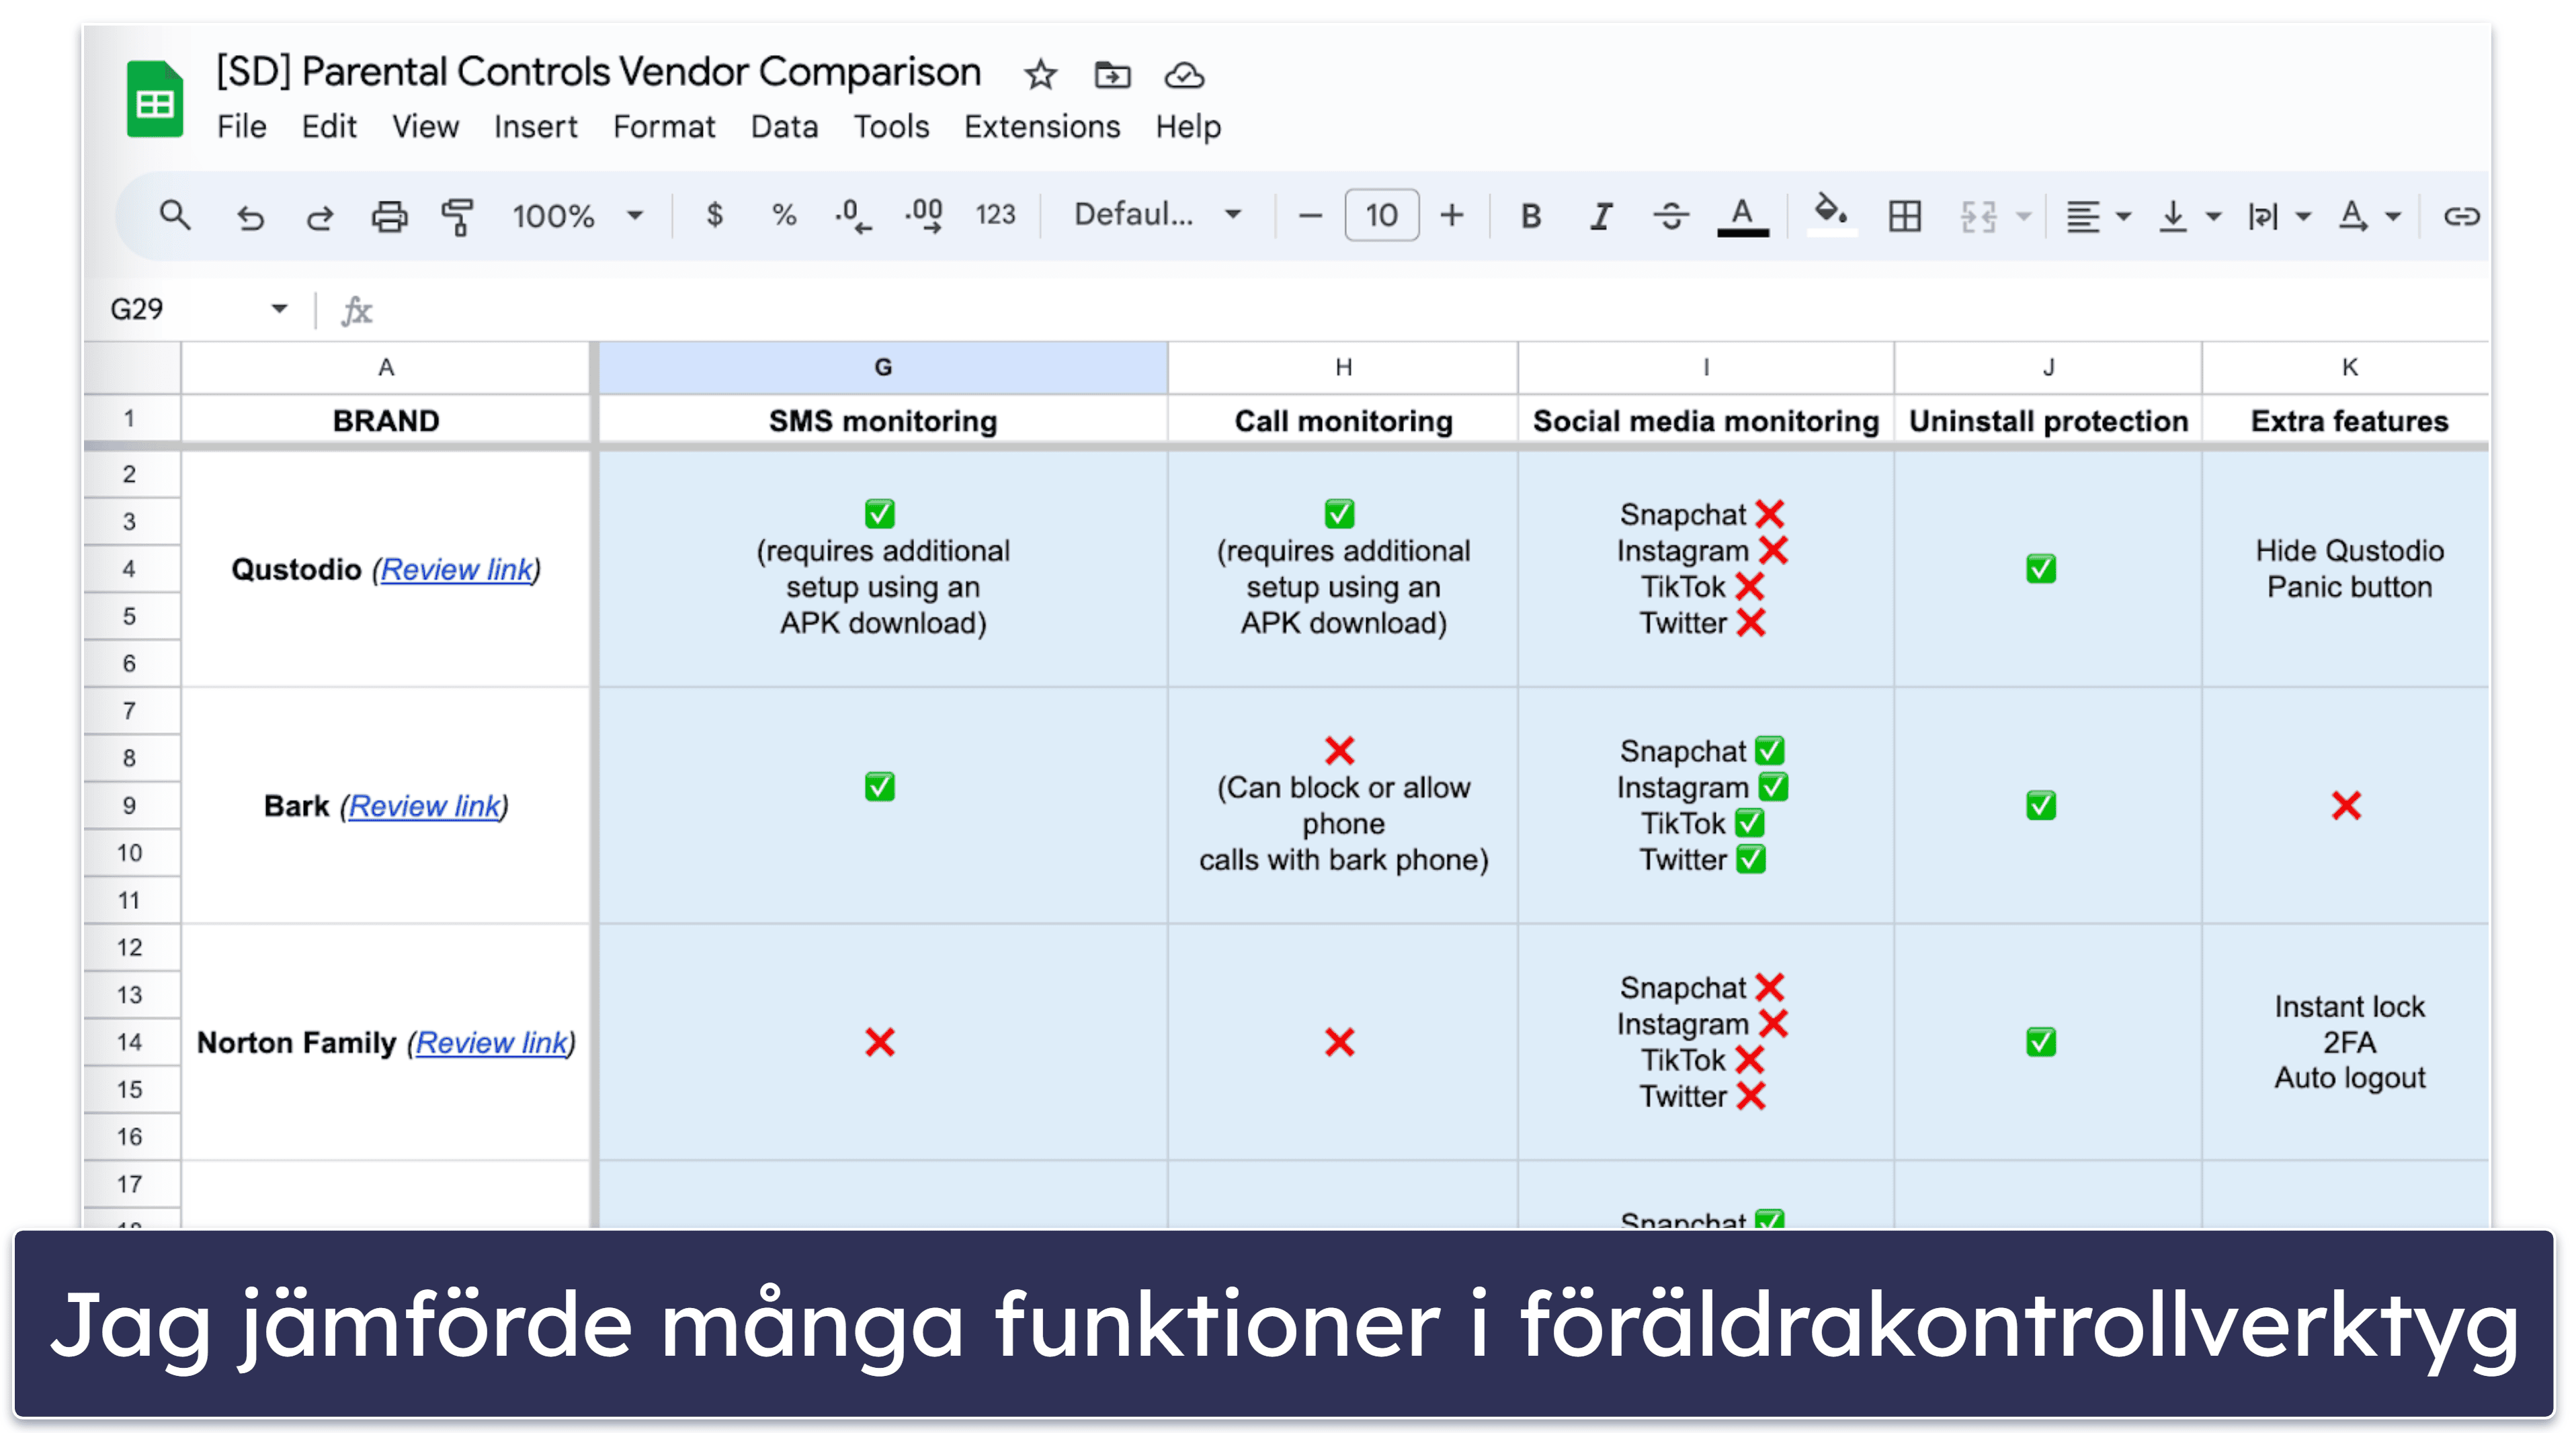Activate the paint format tool

coord(458,216)
